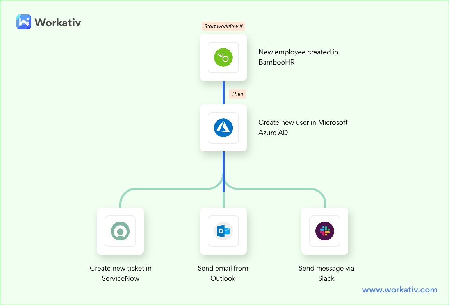
Task: Click the 'Then' connector label
Action: [x=237, y=94]
